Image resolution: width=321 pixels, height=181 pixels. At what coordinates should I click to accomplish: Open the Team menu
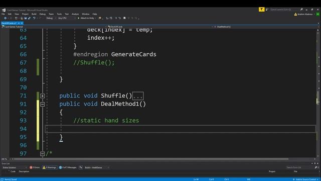51,14
